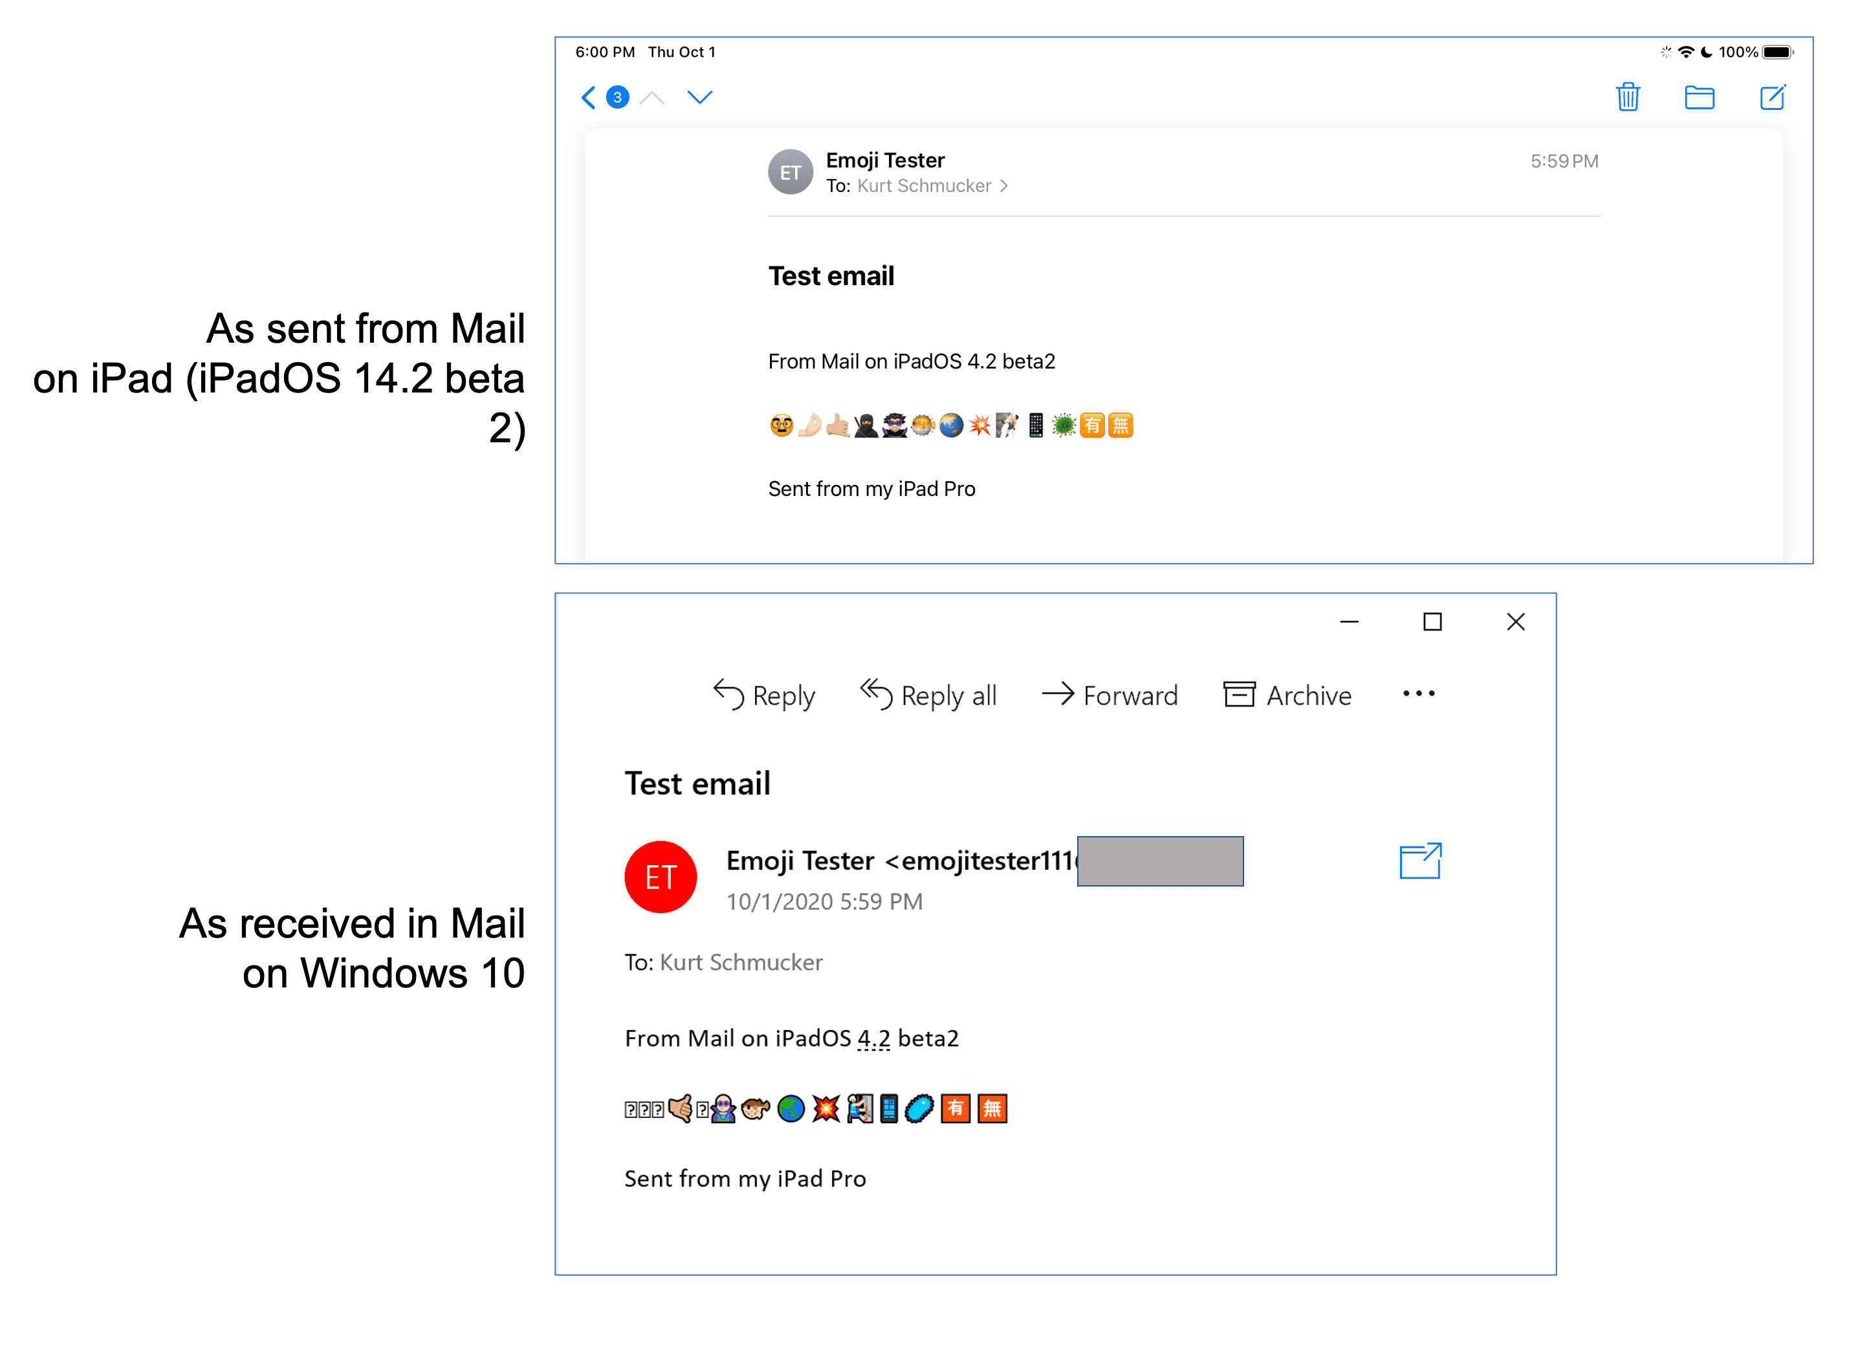Viewport: 1849px width, 1345px height.
Task: Click Reply all in the toolbar
Action: pos(928,695)
